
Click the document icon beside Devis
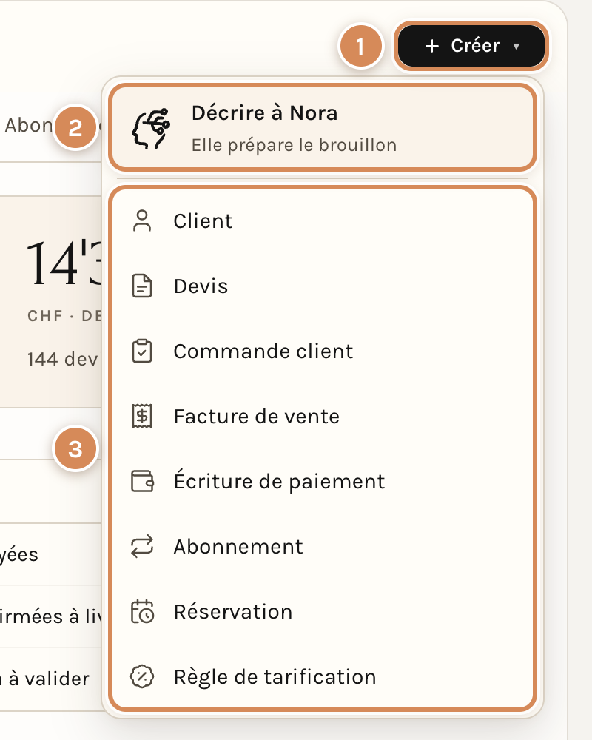tap(142, 286)
